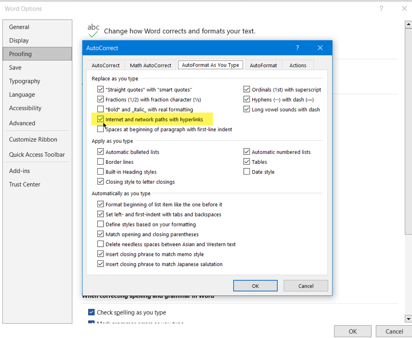Click Cancel in the AutoCorrect dialog

click(x=306, y=286)
